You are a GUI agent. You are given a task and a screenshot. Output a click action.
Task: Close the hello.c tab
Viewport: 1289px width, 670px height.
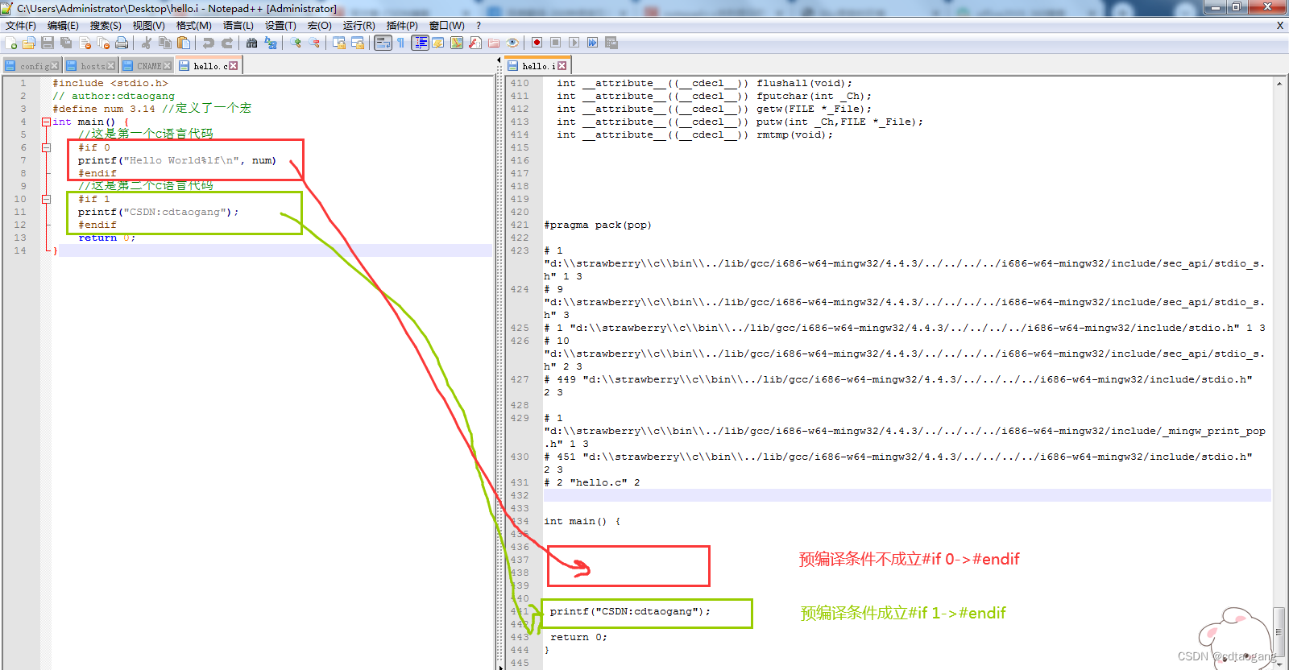(234, 66)
